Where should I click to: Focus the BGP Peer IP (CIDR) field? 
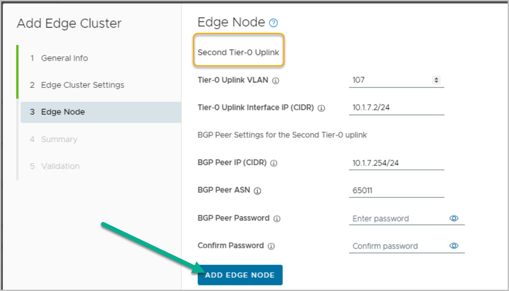click(x=396, y=163)
